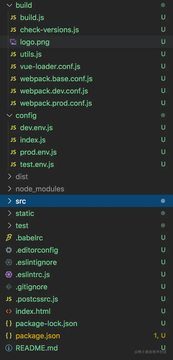This screenshot has width=173, height=360.
Task: Open webpack.base.conf.js file
Action: pyautogui.click(x=56, y=79)
